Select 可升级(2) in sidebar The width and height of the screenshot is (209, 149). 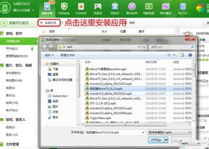[12, 49]
